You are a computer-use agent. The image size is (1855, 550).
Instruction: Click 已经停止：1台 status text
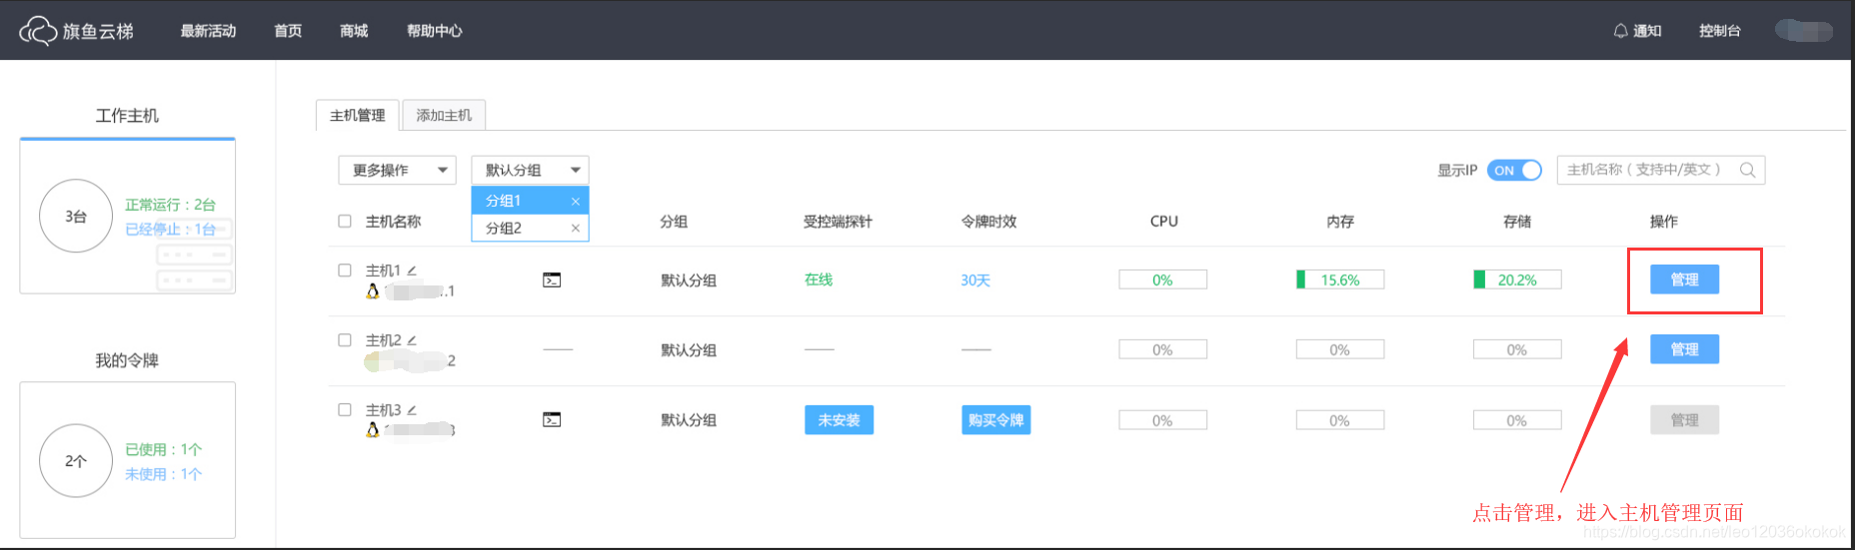click(170, 229)
